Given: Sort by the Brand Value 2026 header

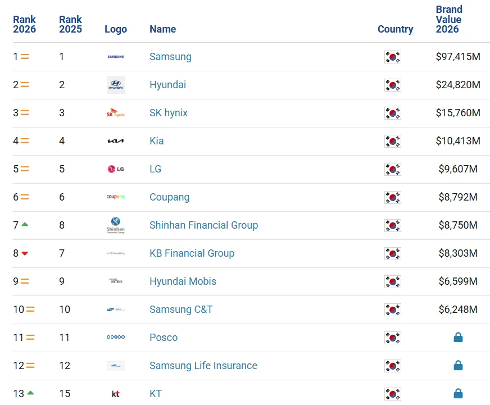Looking at the screenshot, I should [x=449, y=19].
